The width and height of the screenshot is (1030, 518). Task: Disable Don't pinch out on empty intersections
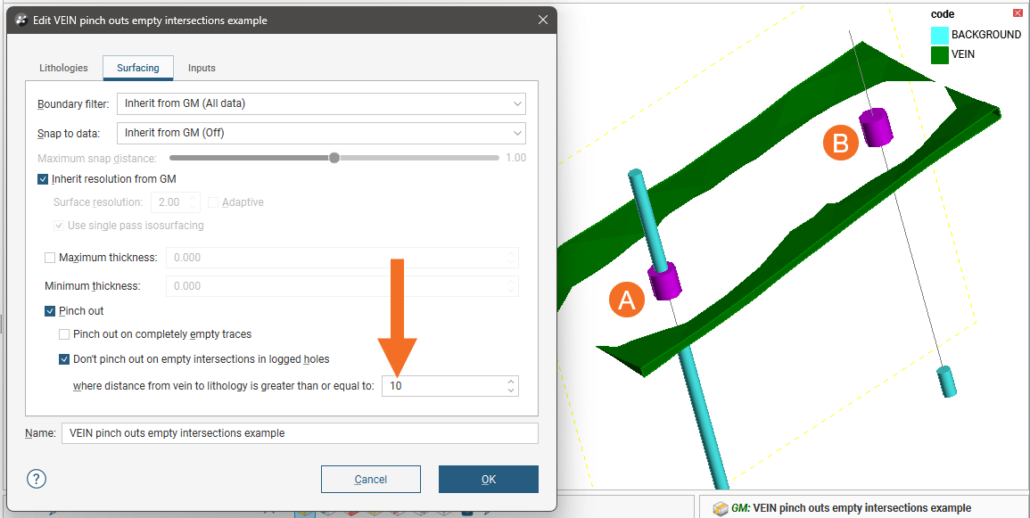64,359
